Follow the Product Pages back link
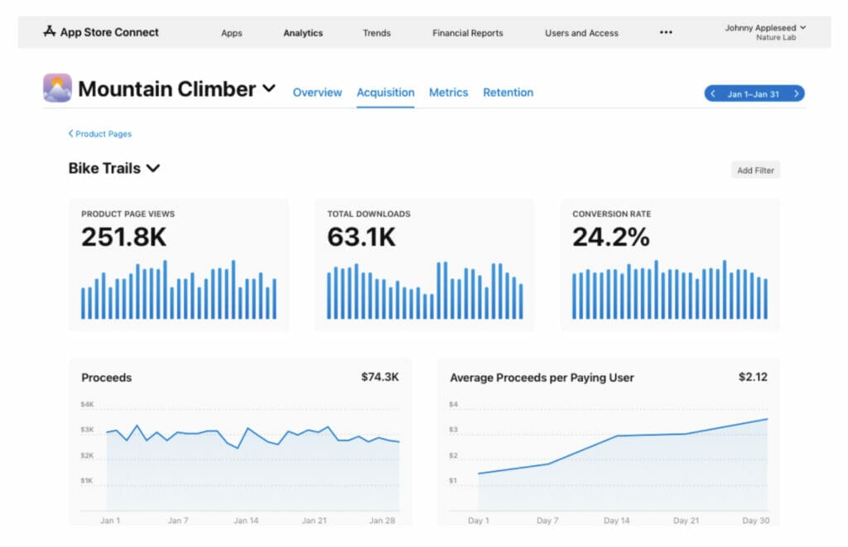 [x=104, y=133]
